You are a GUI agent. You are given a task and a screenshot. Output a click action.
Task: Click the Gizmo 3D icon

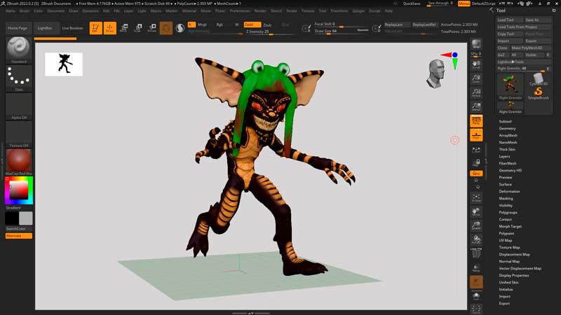(x=166, y=28)
